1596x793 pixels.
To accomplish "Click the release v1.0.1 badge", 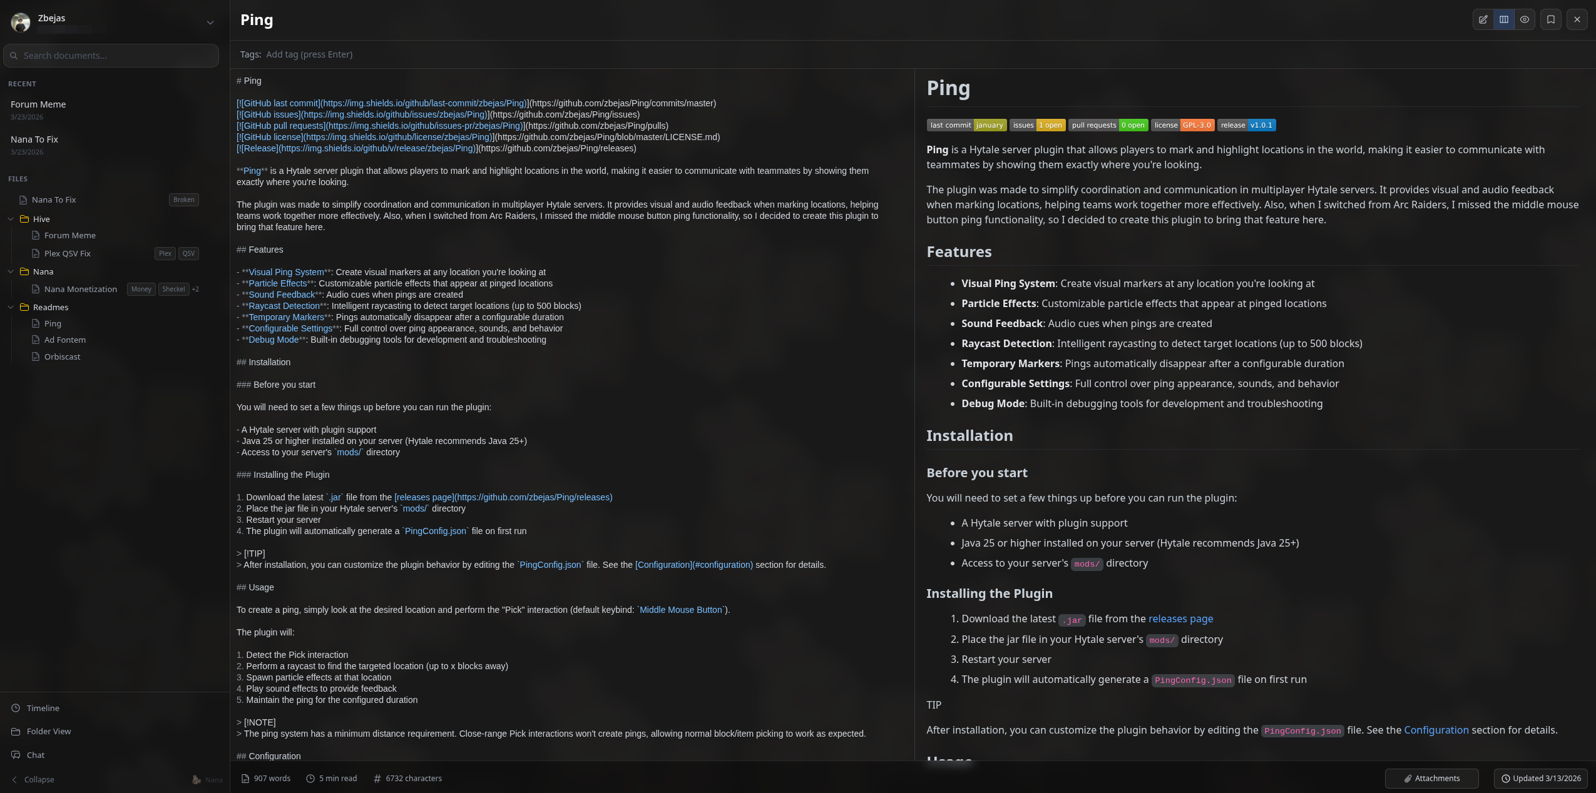I will point(1246,125).
